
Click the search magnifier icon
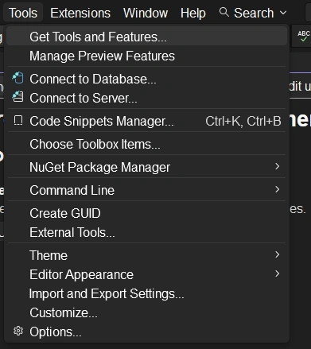[x=224, y=12]
